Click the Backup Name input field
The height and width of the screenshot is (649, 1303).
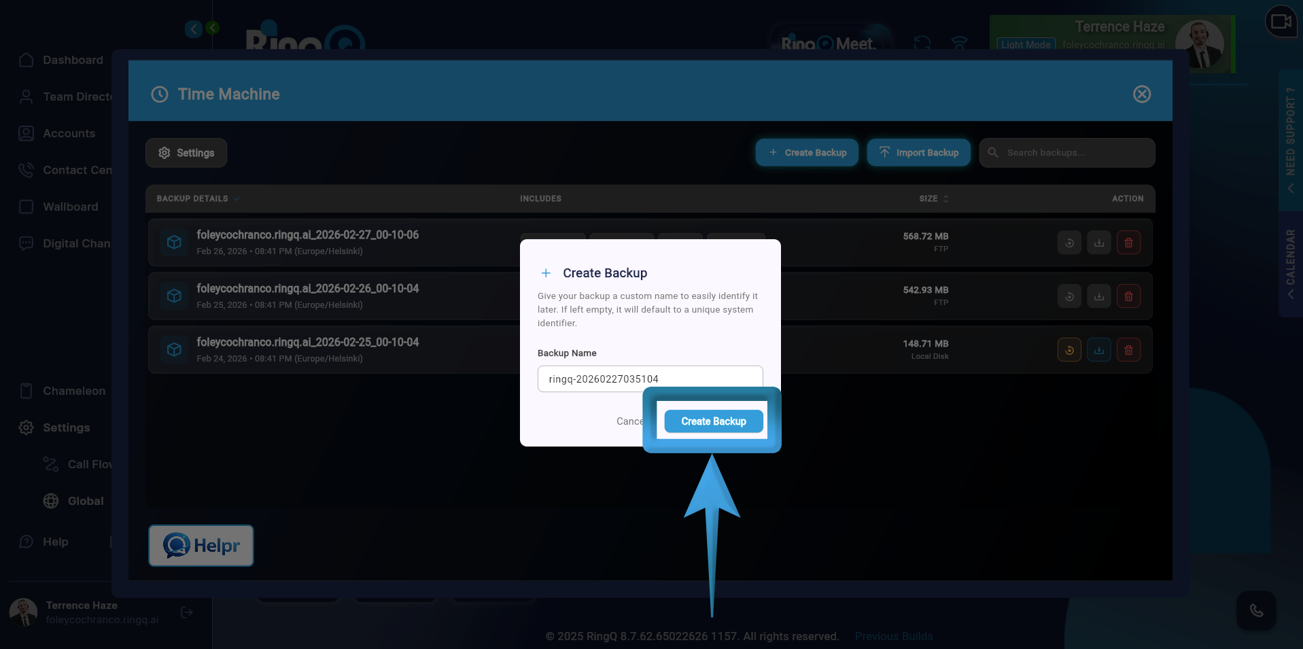[649, 379]
